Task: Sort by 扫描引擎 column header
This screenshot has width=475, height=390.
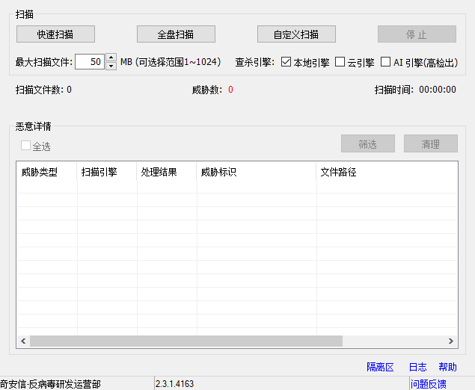Action: tap(107, 172)
